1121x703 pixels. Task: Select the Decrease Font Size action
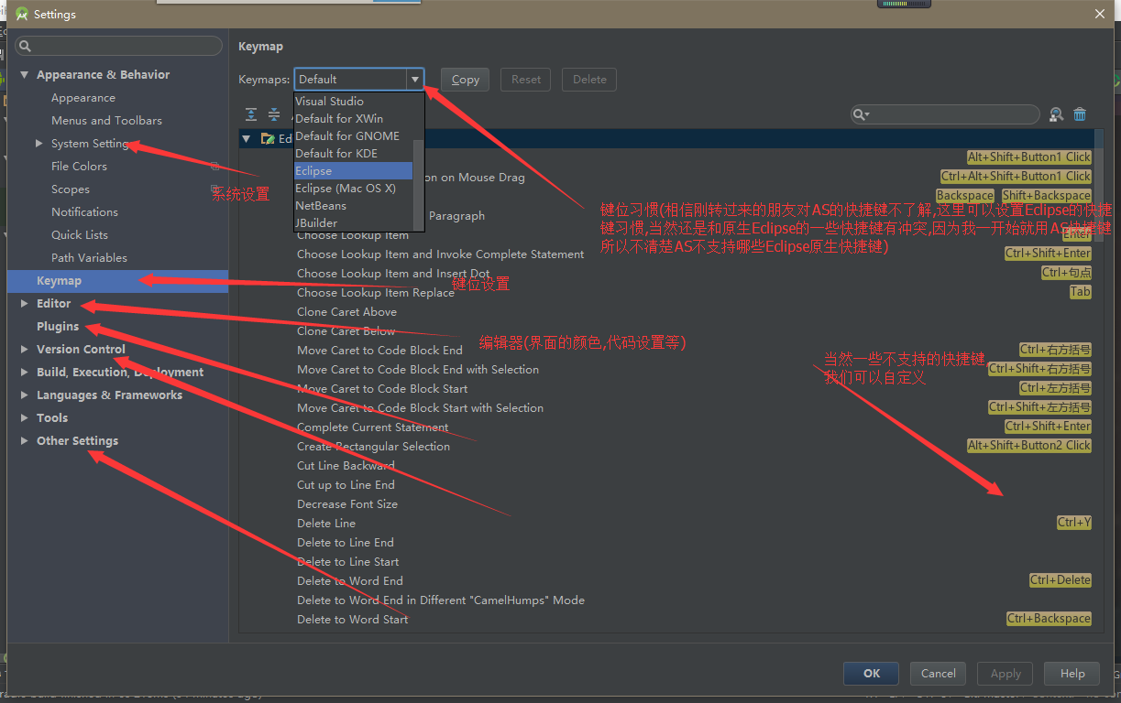(347, 504)
